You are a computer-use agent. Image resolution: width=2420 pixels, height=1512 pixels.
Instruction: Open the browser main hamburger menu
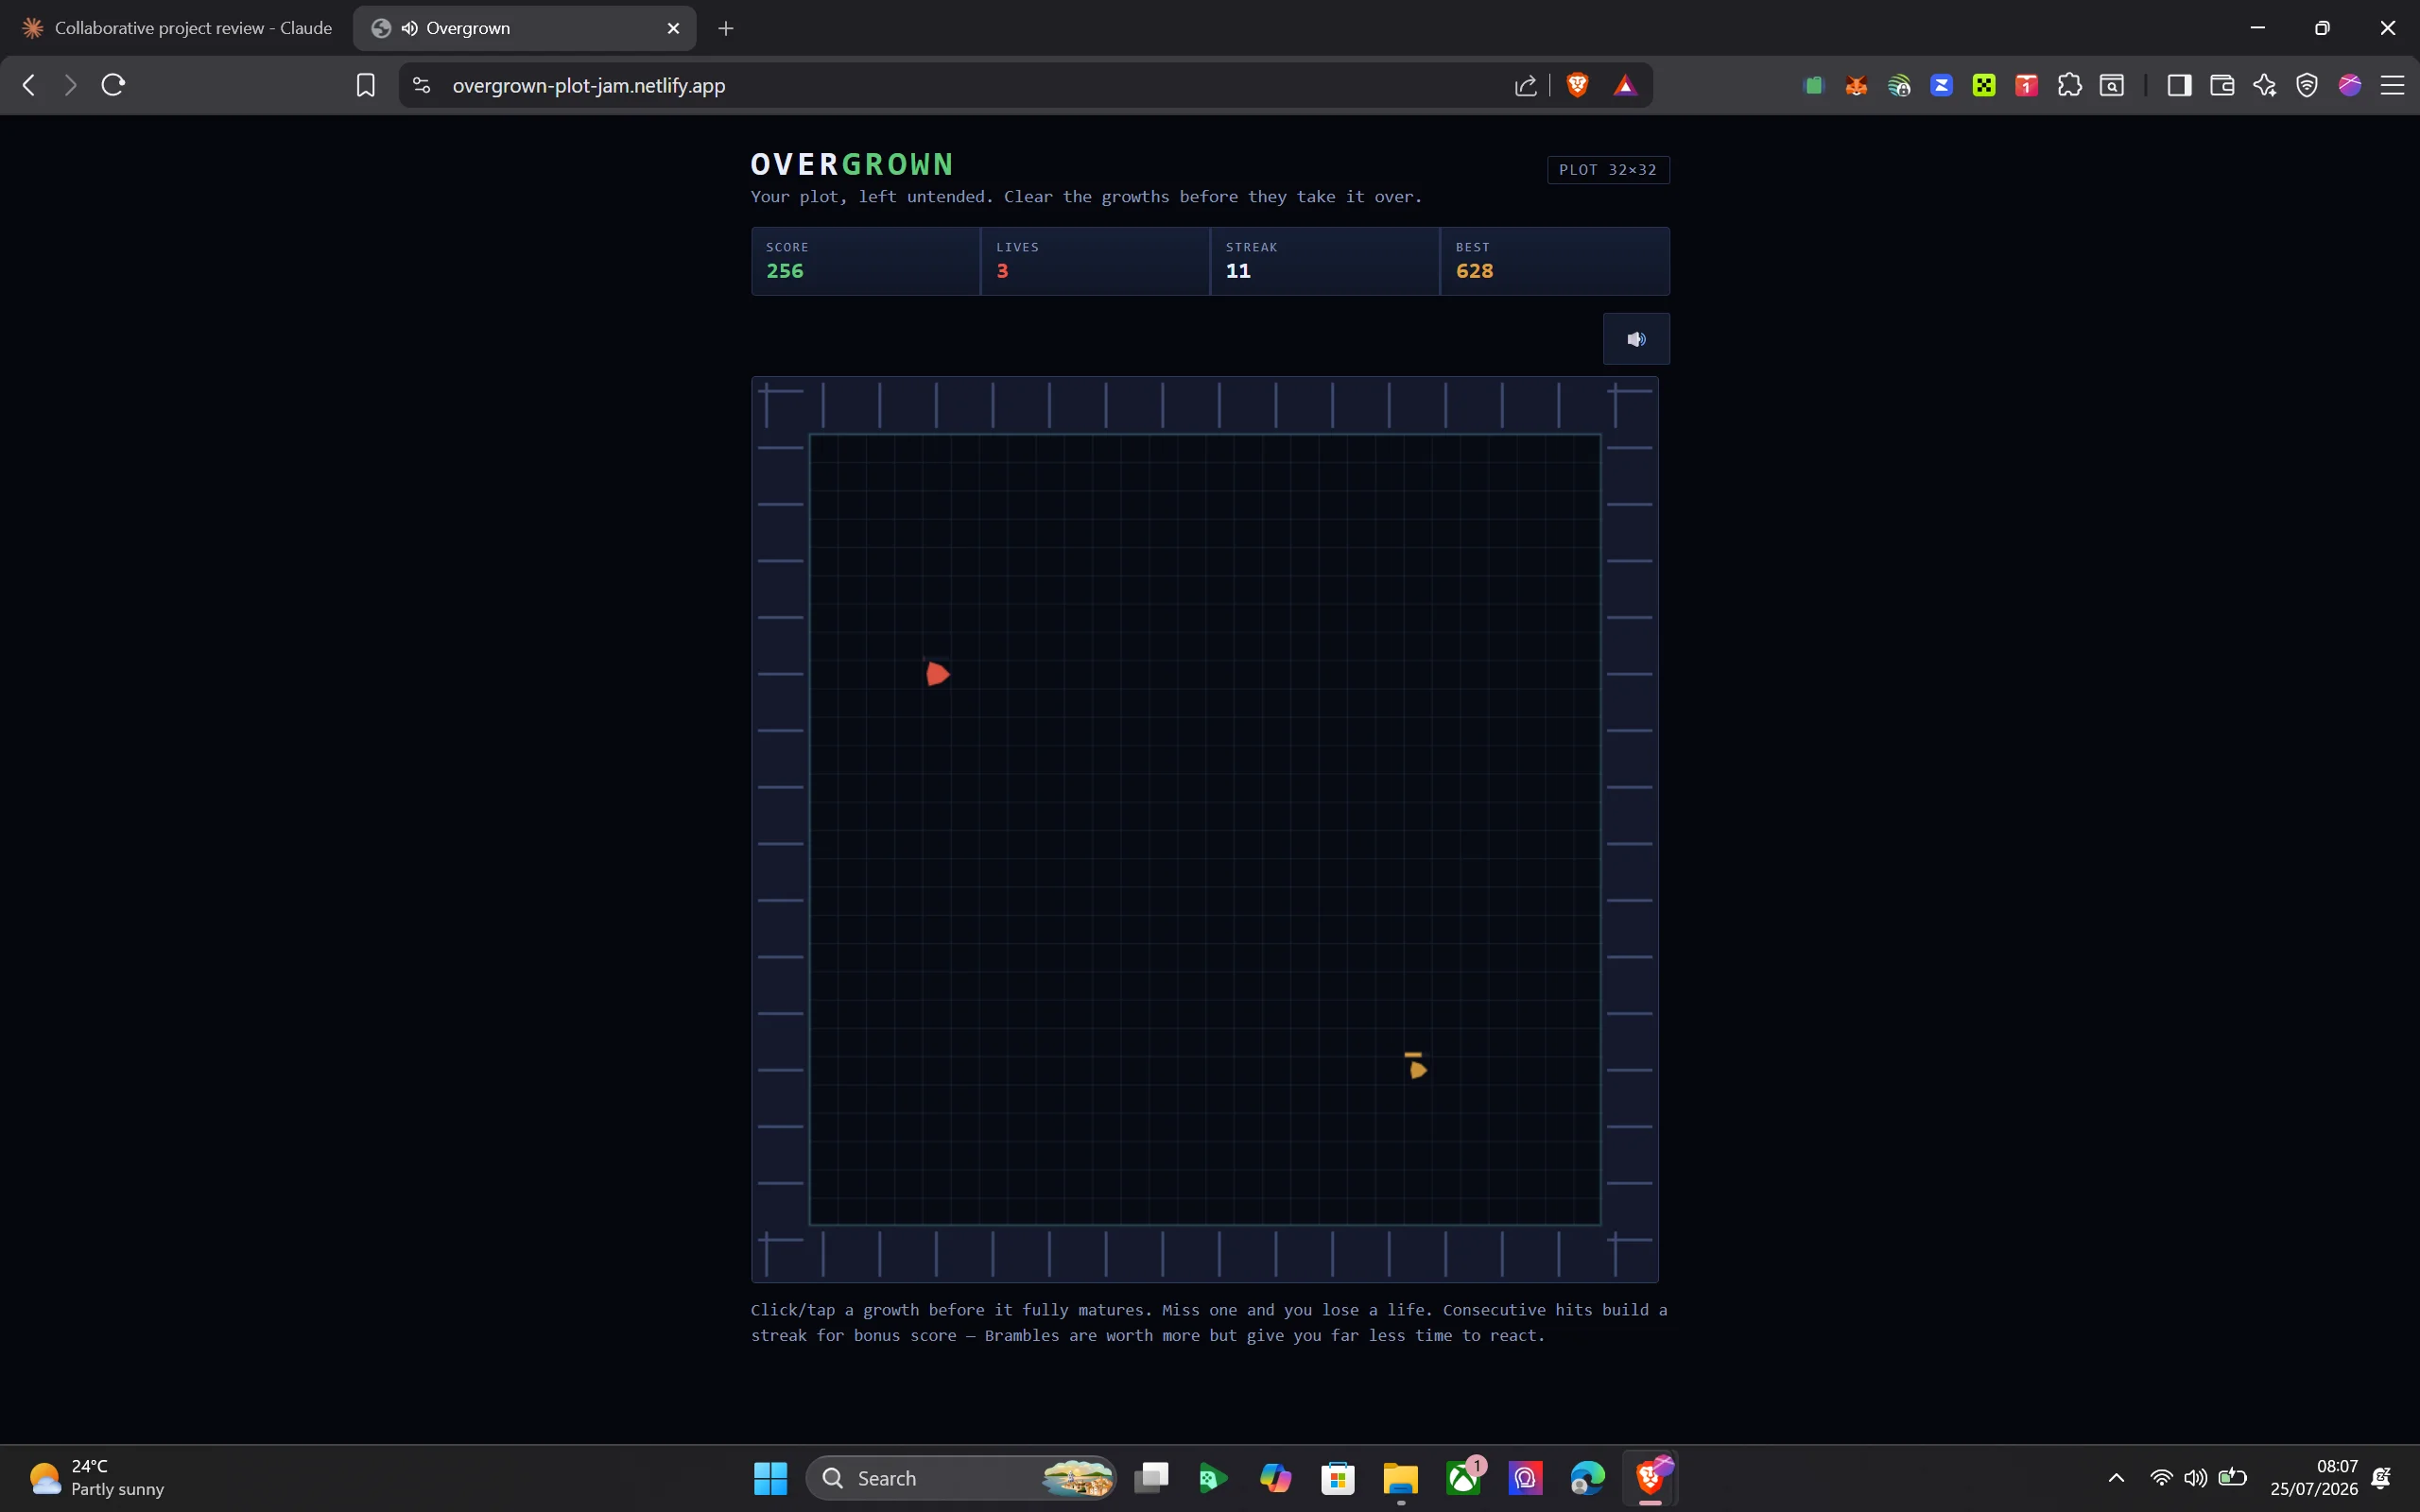tap(2392, 85)
